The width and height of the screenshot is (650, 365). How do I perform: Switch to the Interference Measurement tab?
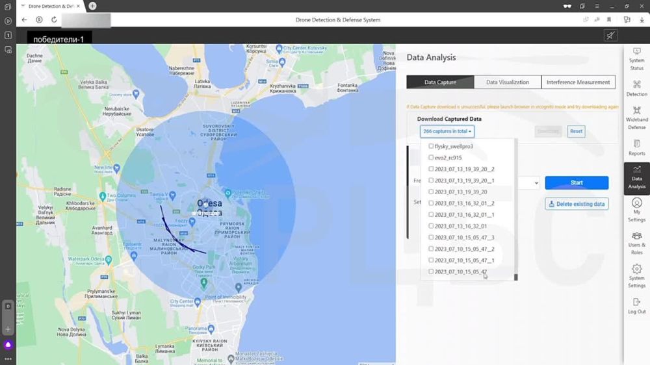tap(578, 82)
